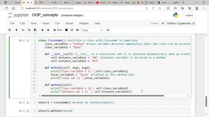Click the Python 3 (ipykernel) kernel name
This screenshot has width=209, height=117.
point(179,23)
